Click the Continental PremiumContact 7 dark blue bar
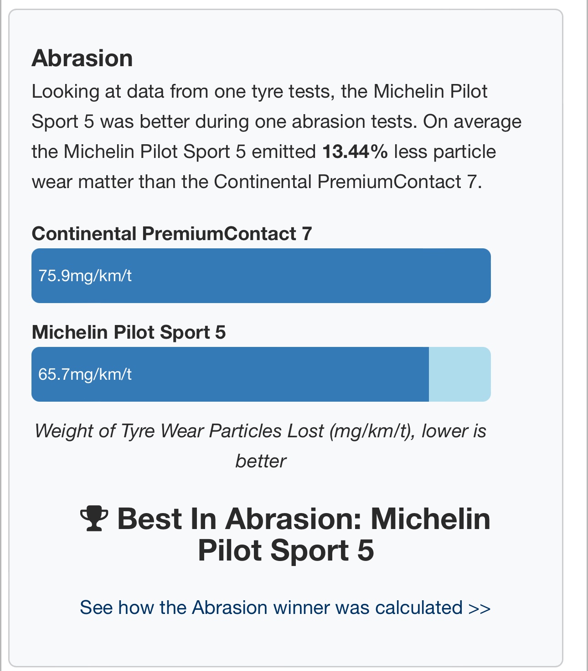This screenshot has width=588, height=671. pyautogui.click(x=261, y=276)
